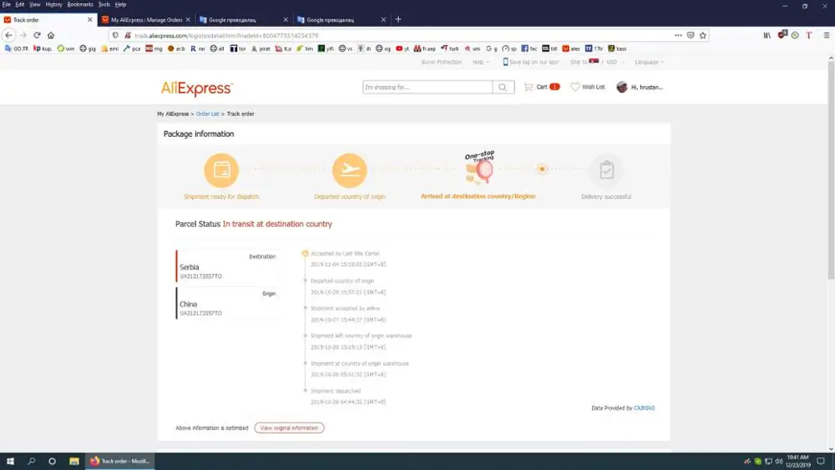Click the red T extension icon

(x=808, y=35)
